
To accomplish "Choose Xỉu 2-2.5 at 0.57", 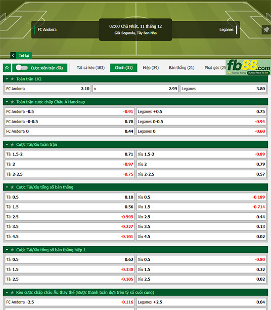I will point(201,174).
